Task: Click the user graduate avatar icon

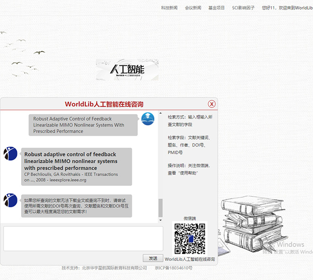Action: pos(148,119)
